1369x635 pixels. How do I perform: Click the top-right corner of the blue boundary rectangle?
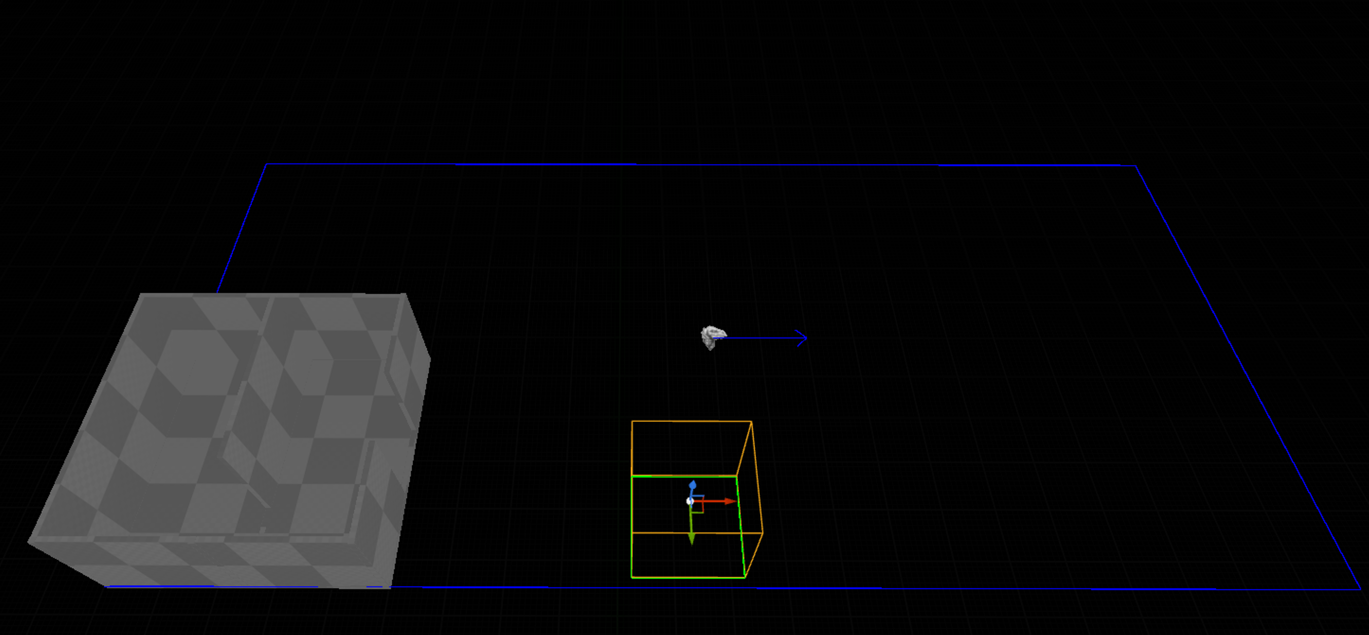click(x=1136, y=166)
